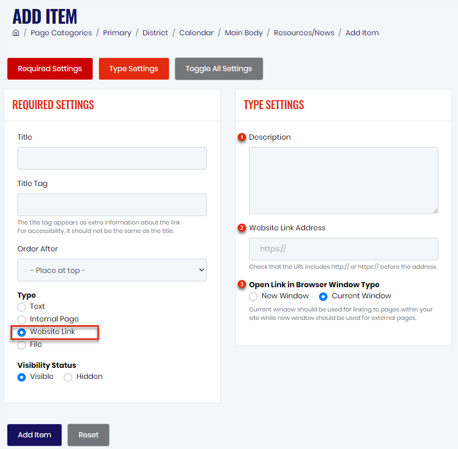Click the dark blue Add Item button
This screenshot has width=458, height=449.
tap(34, 435)
